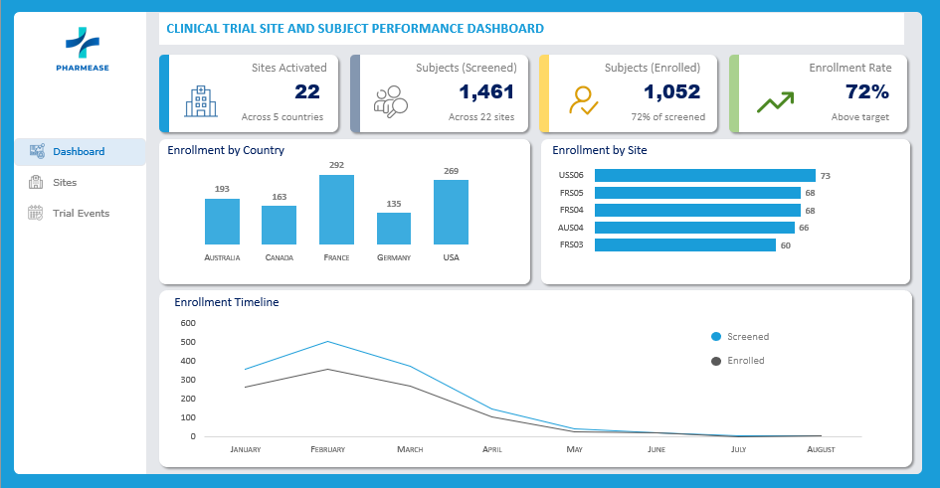Click the green trend arrow Enrollment Rate icon
Screen dimensions: 940x488
(x=775, y=101)
